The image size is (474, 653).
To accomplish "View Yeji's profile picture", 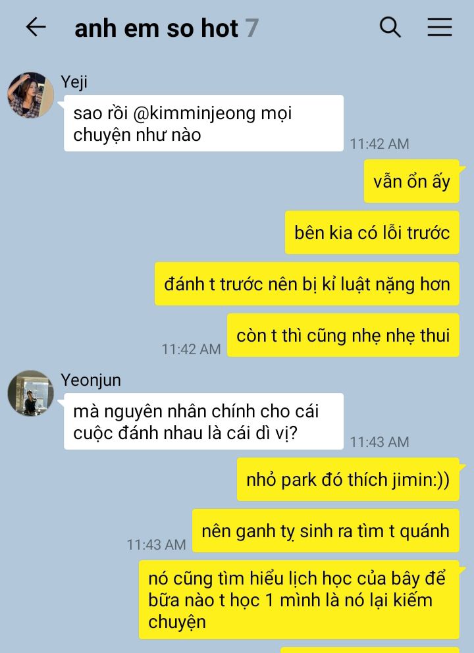I will pyautogui.click(x=30, y=95).
